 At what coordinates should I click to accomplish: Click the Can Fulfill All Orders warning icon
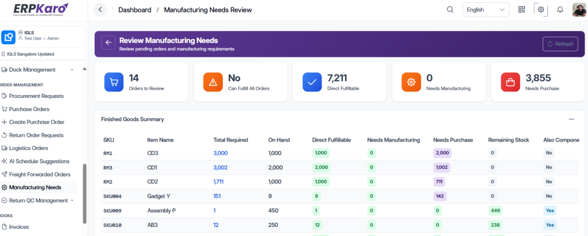[212, 82]
